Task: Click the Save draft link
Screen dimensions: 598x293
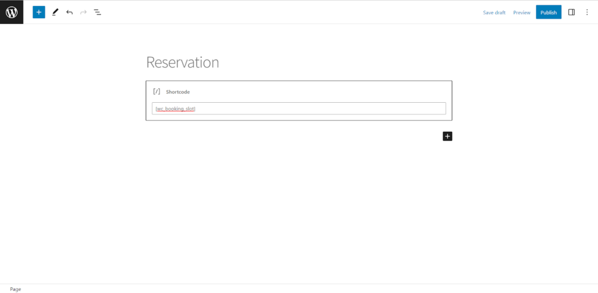Action: 494,13
